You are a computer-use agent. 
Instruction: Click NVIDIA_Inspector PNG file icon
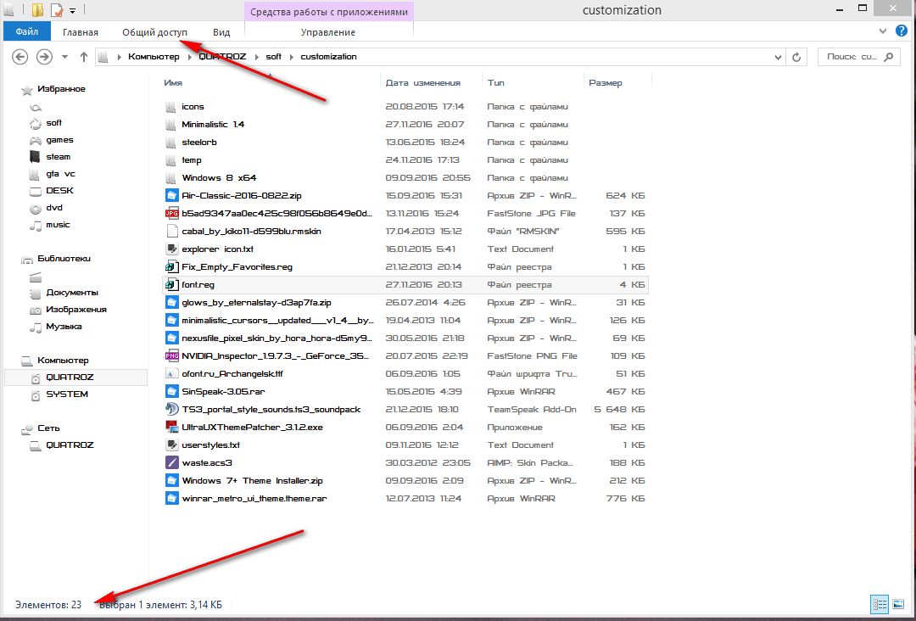(172, 356)
